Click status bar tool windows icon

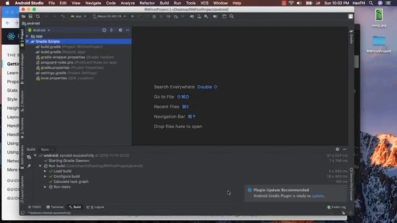(22, 213)
